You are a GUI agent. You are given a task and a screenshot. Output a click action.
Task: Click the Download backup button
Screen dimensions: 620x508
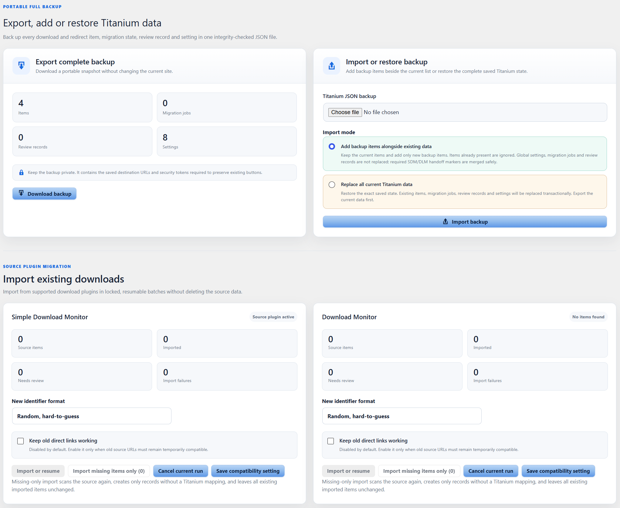[44, 194]
